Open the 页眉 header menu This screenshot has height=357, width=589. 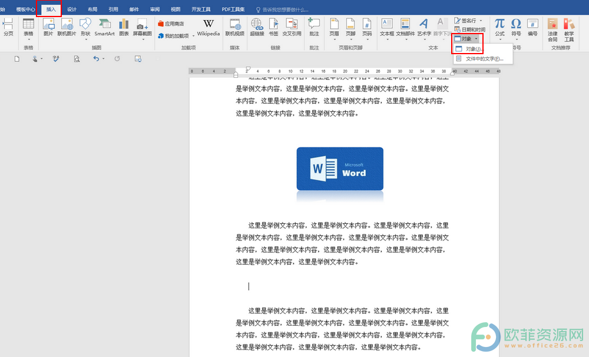click(x=335, y=28)
